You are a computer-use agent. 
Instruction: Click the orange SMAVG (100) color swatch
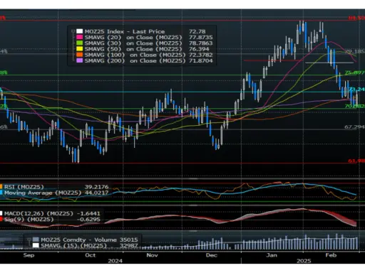coord(79,55)
